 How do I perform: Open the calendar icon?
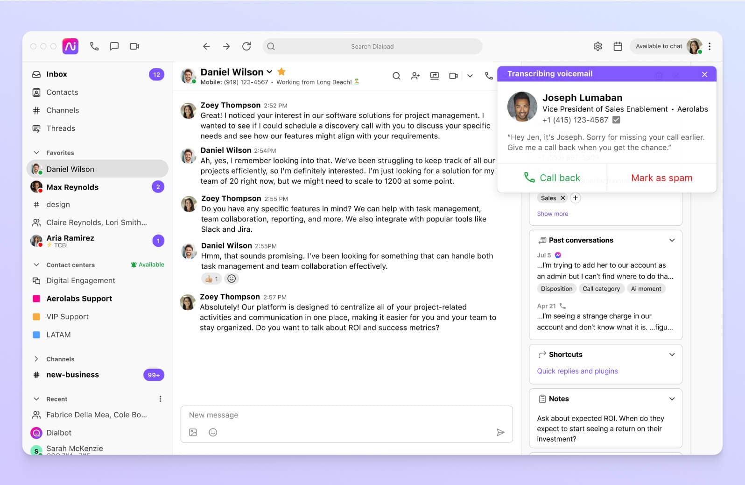pyautogui.click(x=618, y=46)
